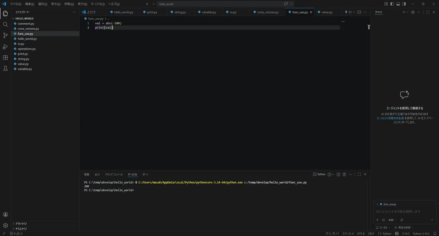Open terminal panel more actions ellipsis
This screenshot has height=236, width=439.
pos(350,175)
